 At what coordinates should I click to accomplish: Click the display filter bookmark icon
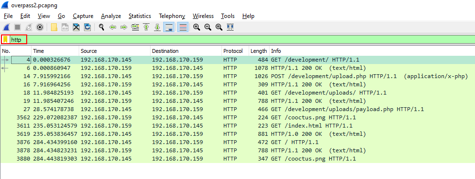pyautogui.click(x=5, y=39)
